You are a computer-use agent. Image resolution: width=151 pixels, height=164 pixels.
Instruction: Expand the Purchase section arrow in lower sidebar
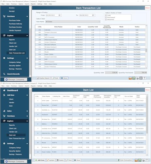click(x=27, y=116)
